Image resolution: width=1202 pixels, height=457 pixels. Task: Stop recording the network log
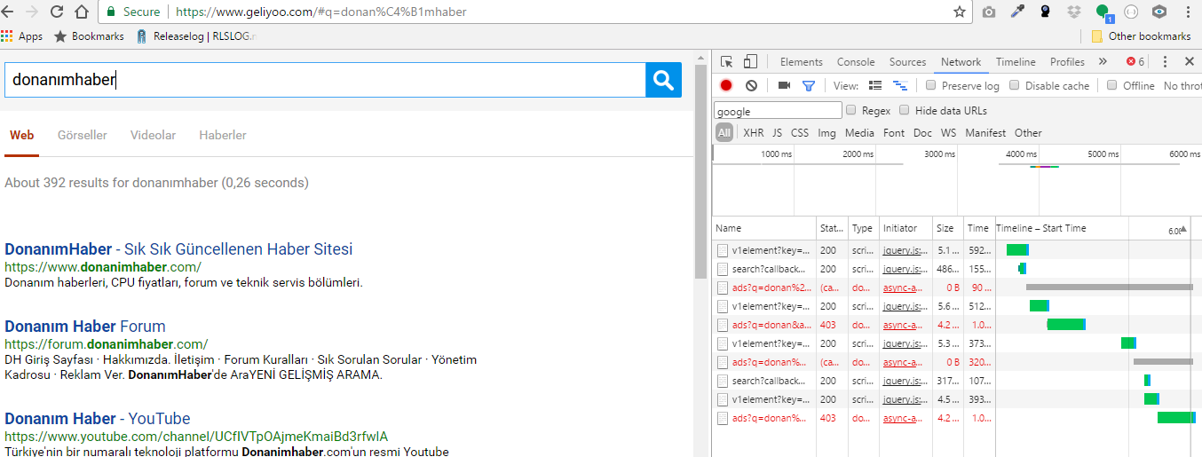(x=726, y=86)
